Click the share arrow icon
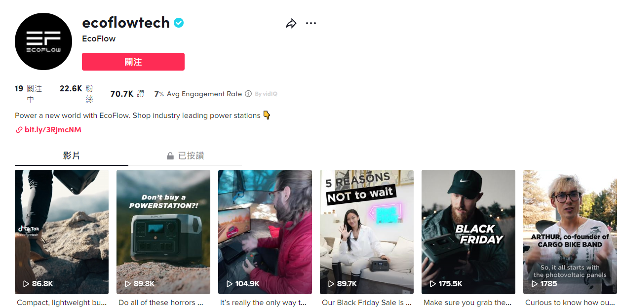This screenshot has width=620, height=307. coord(291,23)
